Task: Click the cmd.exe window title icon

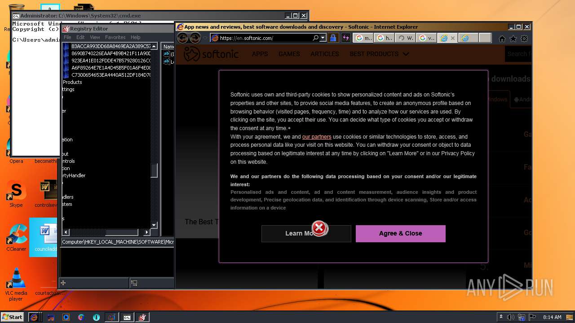Action: click(16, 16)
